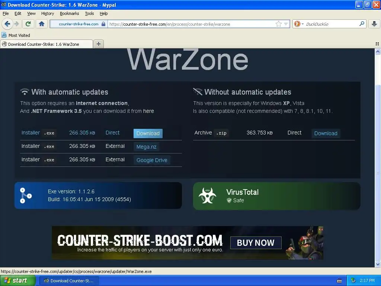The image size is (381, 286).
Task: Bookmark this page with the star icon
Action: click(x=278, y=24)
